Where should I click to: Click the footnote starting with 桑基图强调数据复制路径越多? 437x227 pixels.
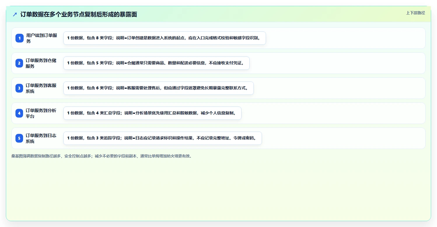point(102,156)
